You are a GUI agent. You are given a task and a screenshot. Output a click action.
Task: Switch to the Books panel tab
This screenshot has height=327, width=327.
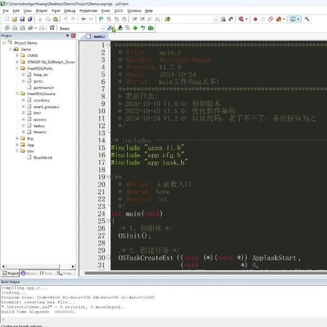pos(29,273)
